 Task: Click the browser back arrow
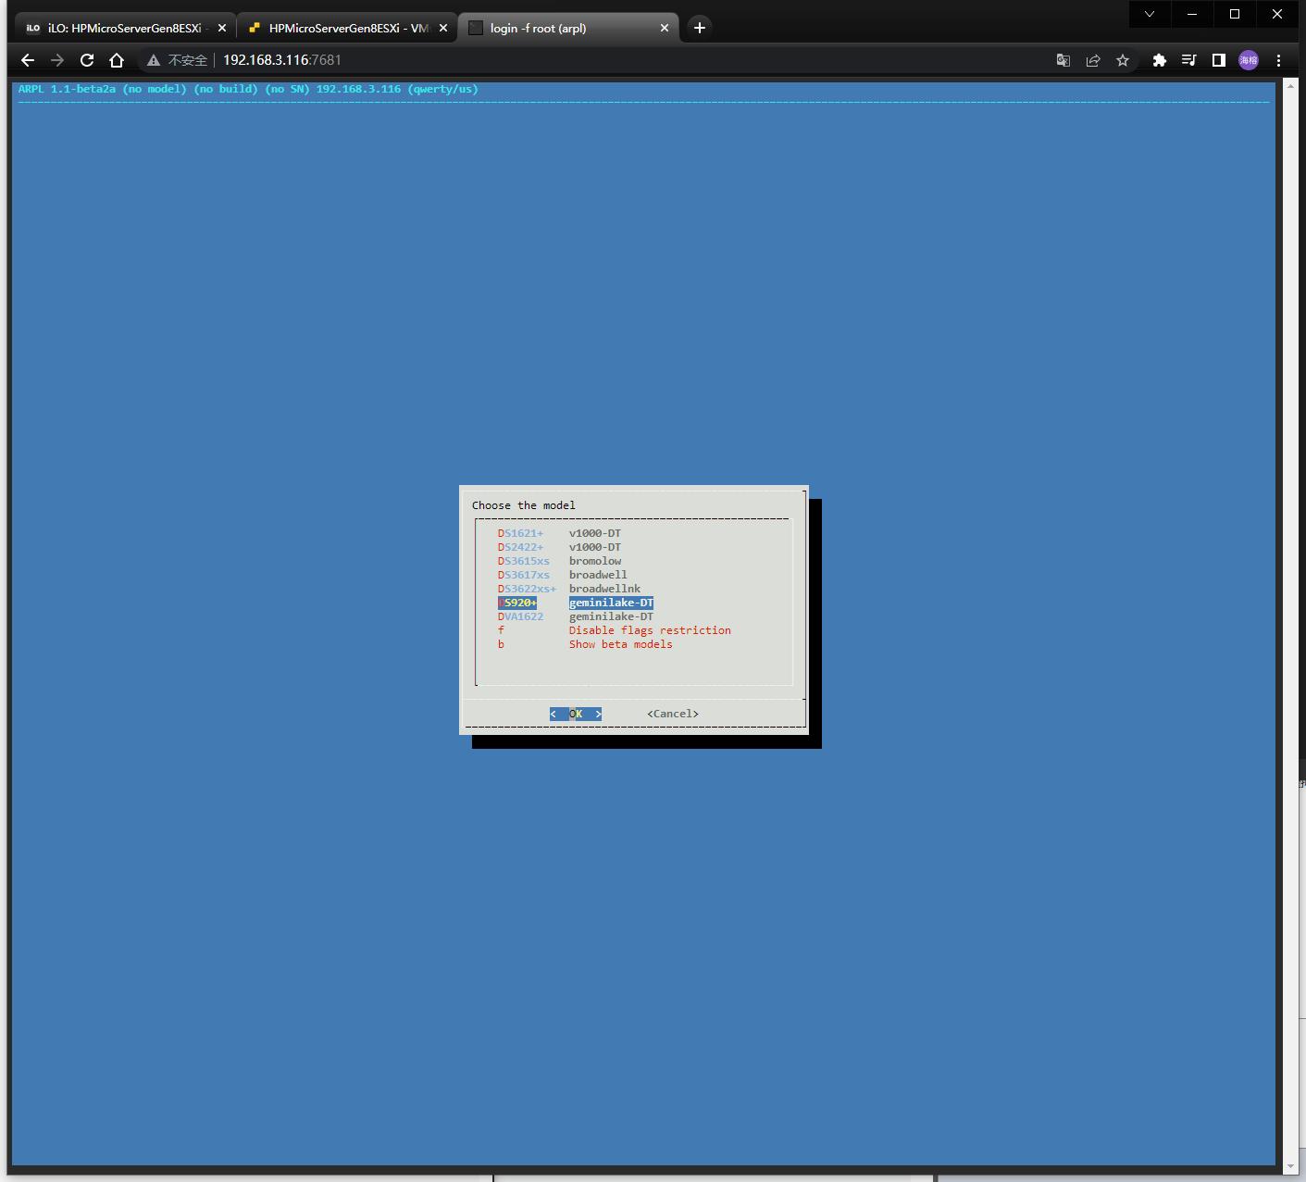(28, 60)
